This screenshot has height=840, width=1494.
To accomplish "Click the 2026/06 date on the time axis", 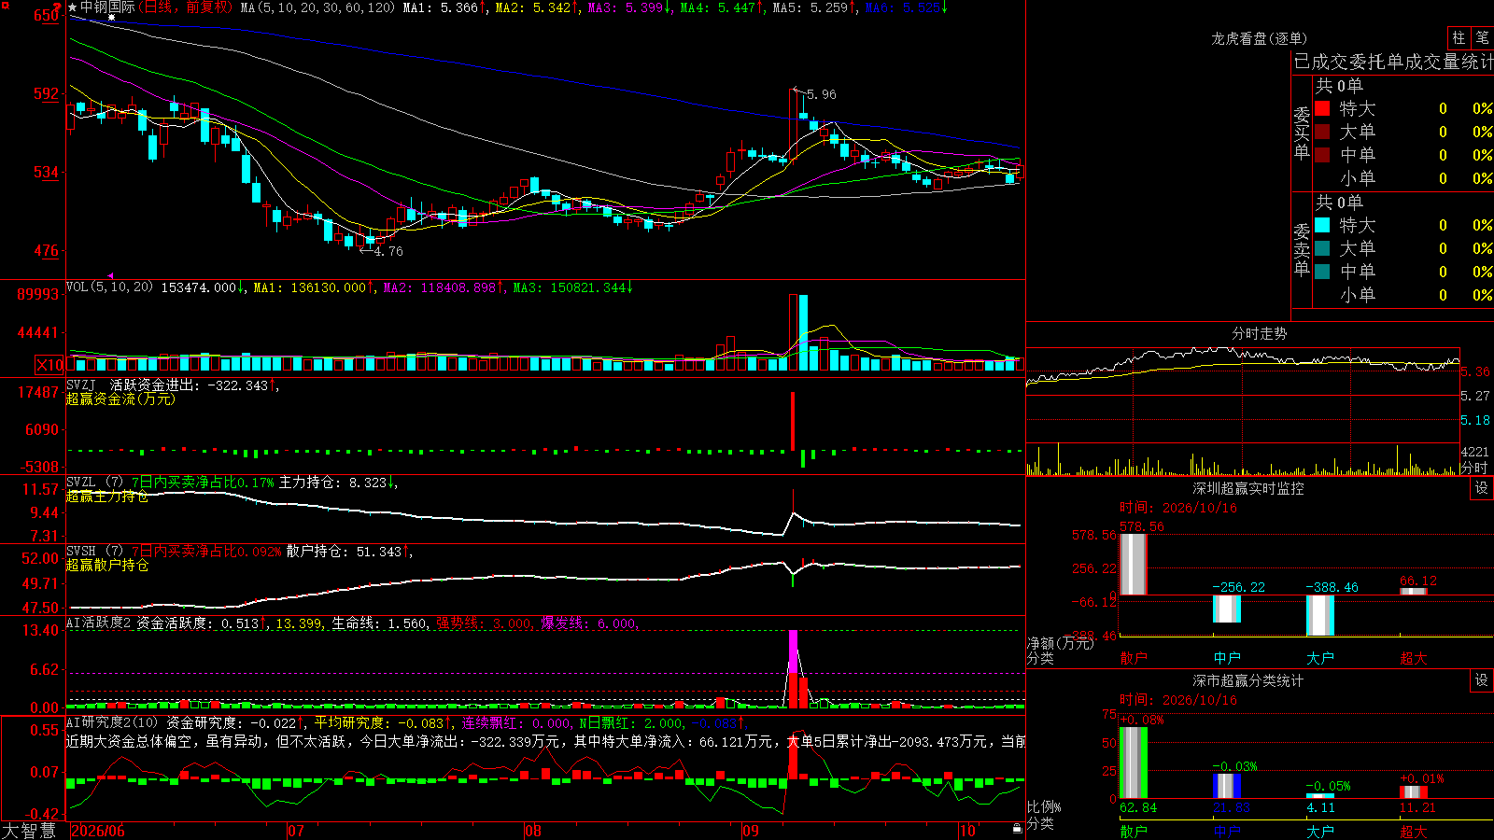I will click(98, 831).
